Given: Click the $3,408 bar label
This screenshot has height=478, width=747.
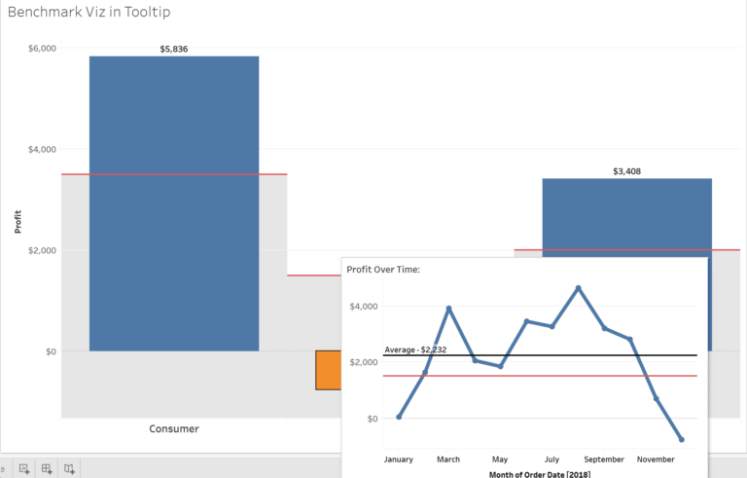Looking at the screenshot, I should 626,170.
